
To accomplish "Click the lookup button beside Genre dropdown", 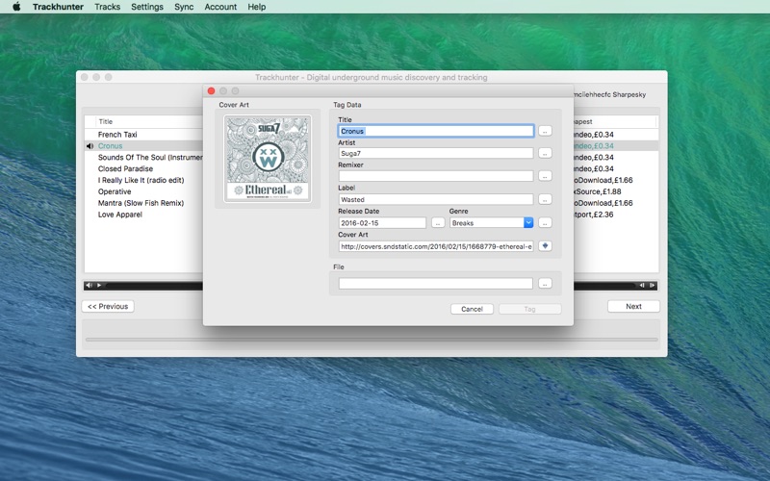I will pos(545,223).
